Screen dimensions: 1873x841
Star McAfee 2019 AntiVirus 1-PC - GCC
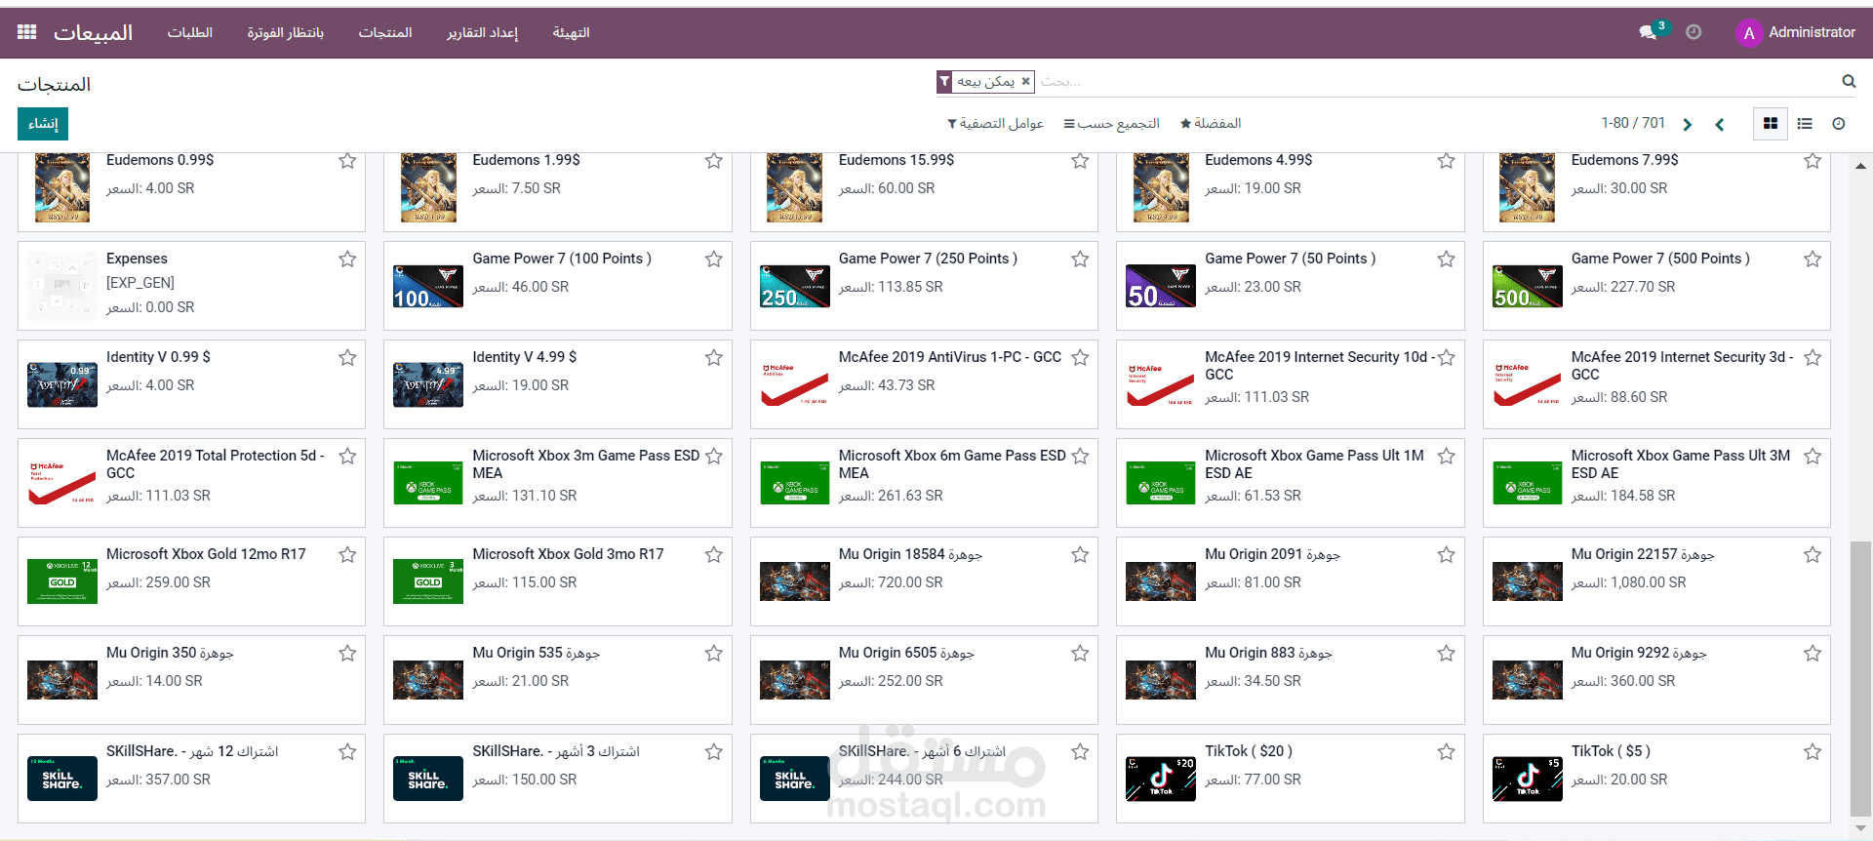tap(1080, 358)
